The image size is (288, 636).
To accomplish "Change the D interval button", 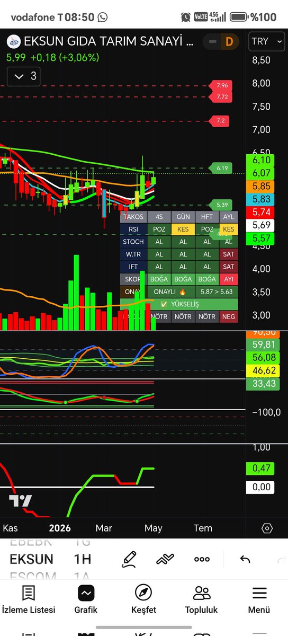I will [x=229, y=41].
